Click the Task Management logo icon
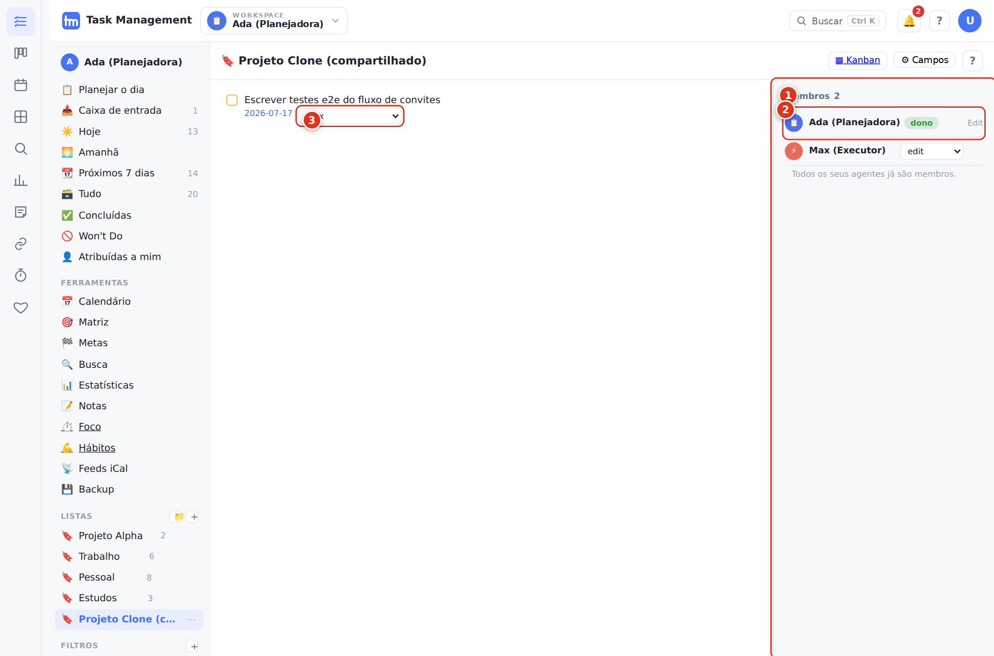This screenshot has width=994, height=656. [x=71, y=21]
